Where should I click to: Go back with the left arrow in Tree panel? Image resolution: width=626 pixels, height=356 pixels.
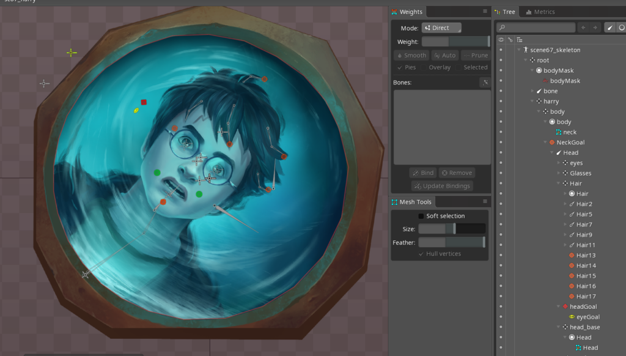point(583,28)
